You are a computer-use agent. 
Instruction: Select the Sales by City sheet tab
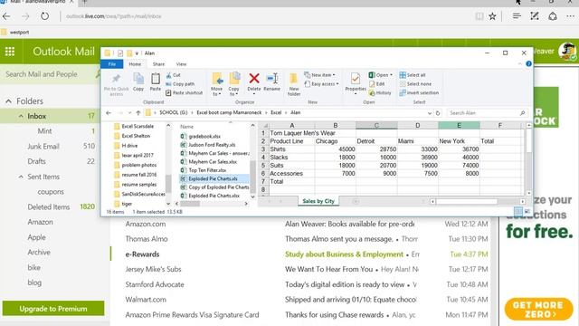318,201
